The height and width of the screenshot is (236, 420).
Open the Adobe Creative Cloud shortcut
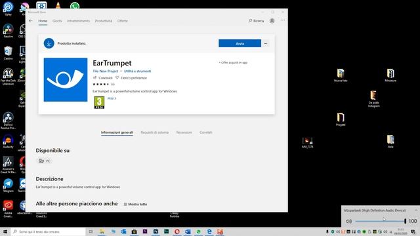pyautogui.click(x=8, y=208)
